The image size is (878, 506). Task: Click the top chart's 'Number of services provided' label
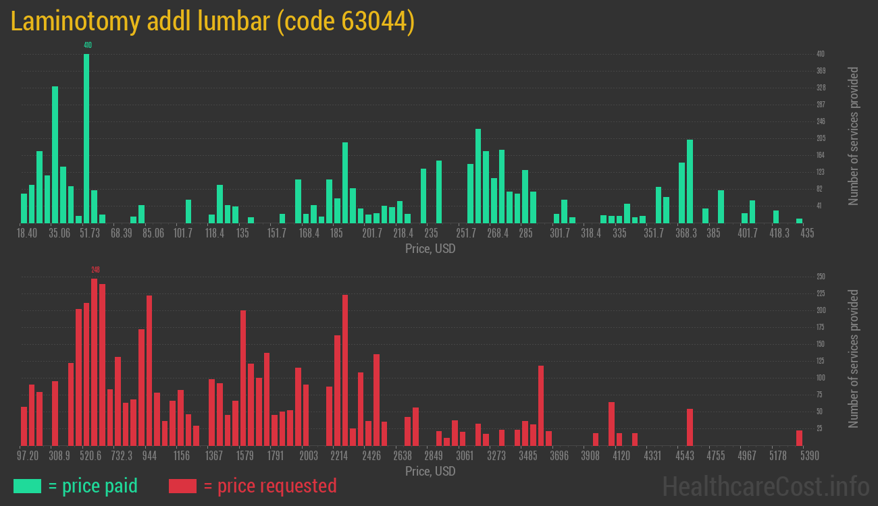click(854, 136)
